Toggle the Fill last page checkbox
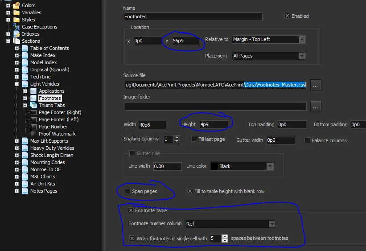Image resolution: width=366 pixels, height=251 pixels. tap(194, 139)
